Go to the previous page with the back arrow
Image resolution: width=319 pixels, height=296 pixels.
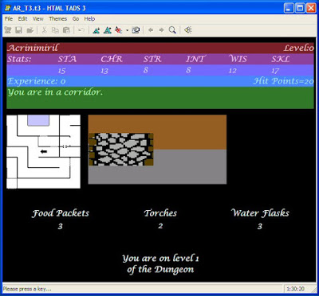click(x=151, y=30)
